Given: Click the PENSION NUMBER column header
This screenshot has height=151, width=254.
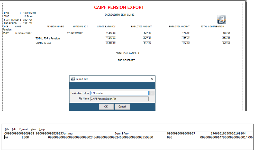Looking at the screenshot, I should point(56,27).
